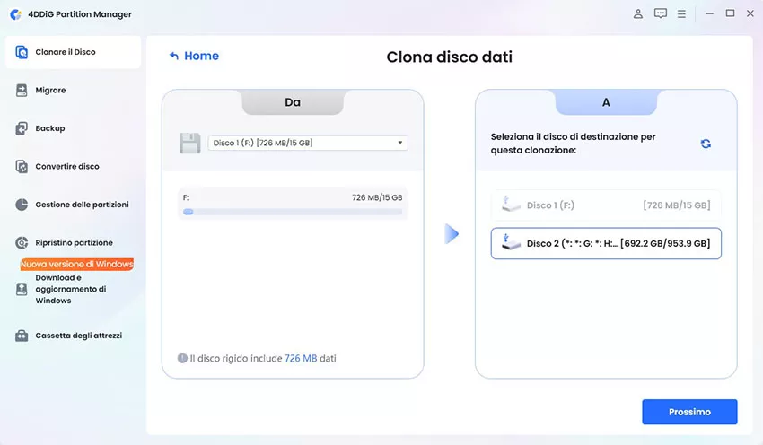Open the source disk dropdown Disco 1 (F:)
Image resolution: width=763 pixels, height=445 pixels.
coord(308,143)
